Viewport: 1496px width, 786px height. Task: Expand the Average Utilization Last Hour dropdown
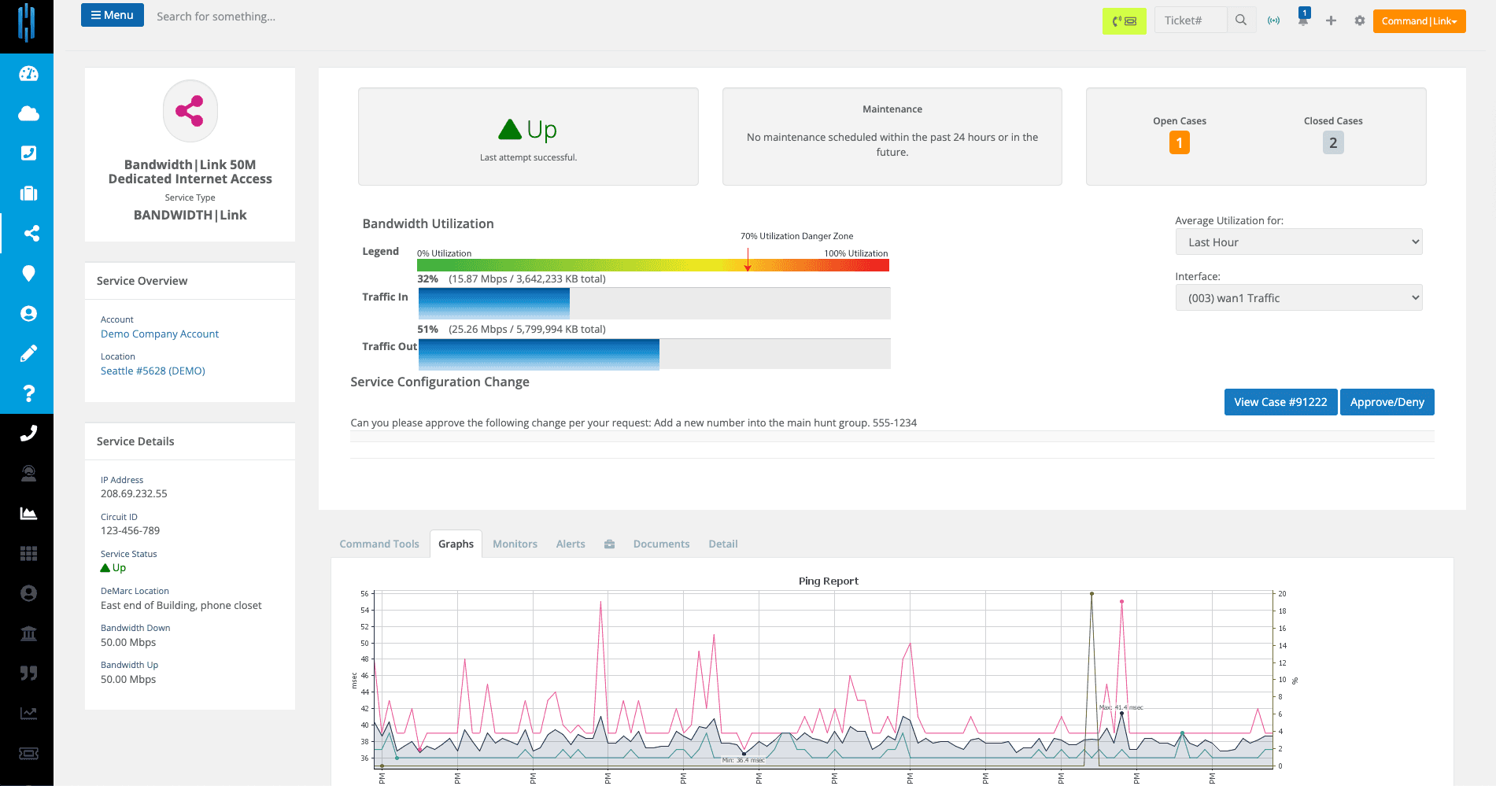pos(1298,242)
